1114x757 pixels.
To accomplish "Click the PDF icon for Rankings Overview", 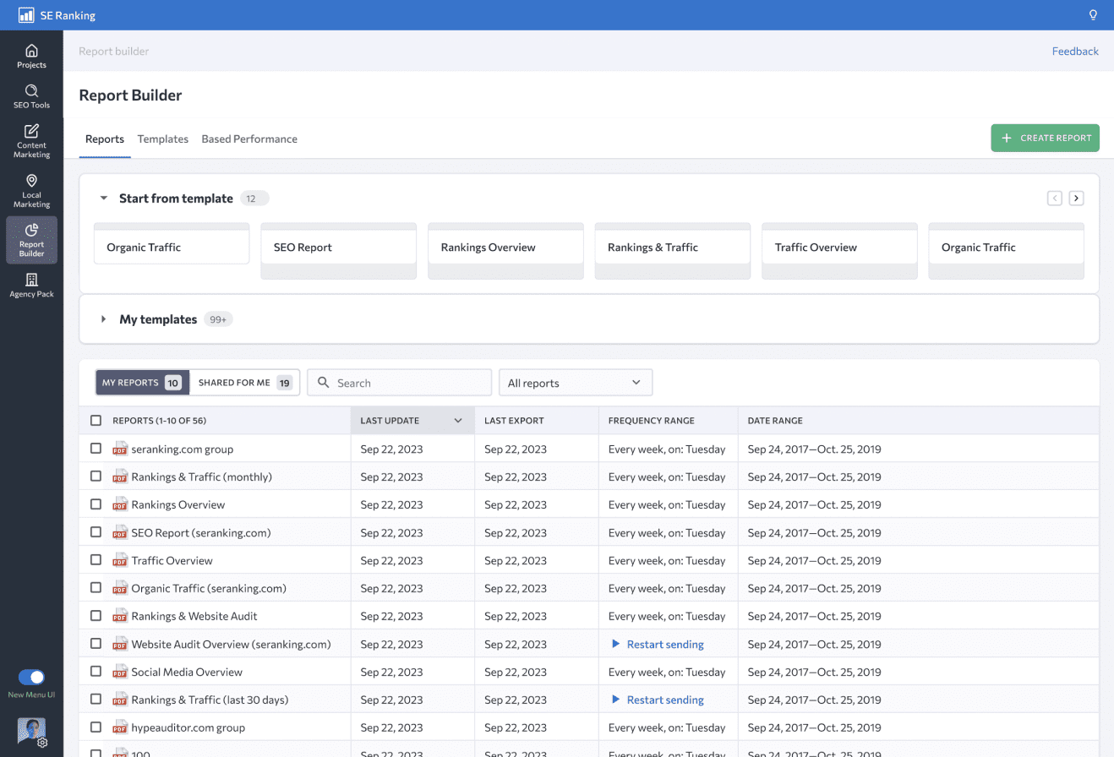I will (120, 505).
